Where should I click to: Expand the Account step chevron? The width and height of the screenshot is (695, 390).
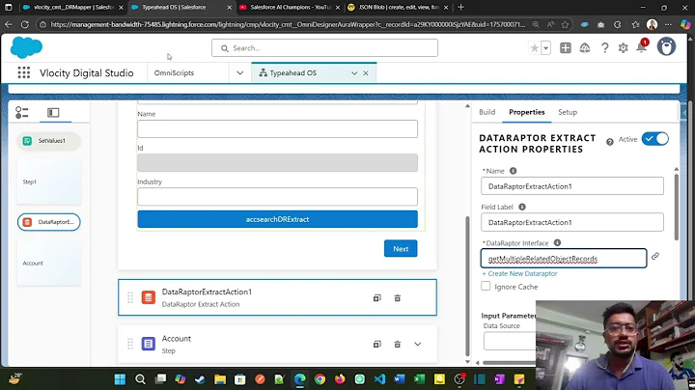418,344
